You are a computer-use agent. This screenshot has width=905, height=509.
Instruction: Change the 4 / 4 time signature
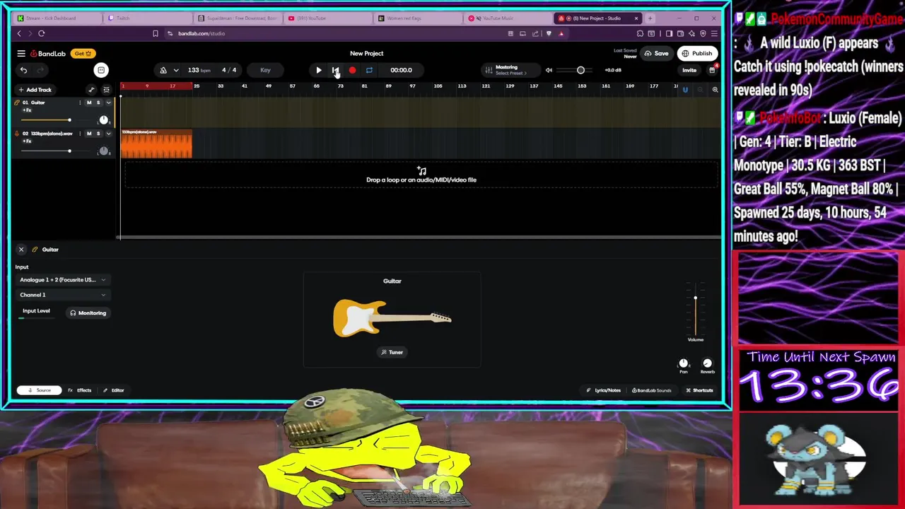[229, 70]
